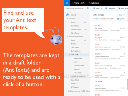Open New Folder under Ant Texts
Screen dimensions: 128x96
point(78,58)
